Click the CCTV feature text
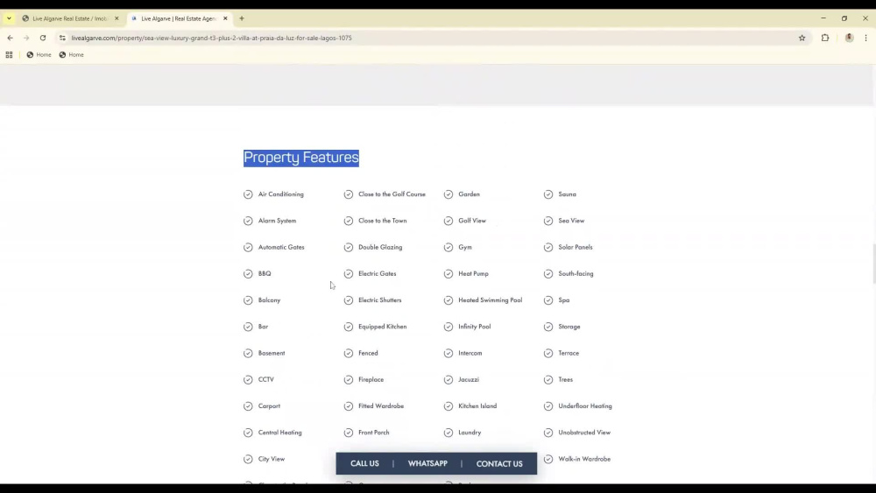Viewport: 876px width, 493px height. (x=266, y=380)
